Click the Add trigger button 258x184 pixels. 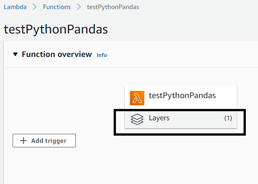coord(44,141)
